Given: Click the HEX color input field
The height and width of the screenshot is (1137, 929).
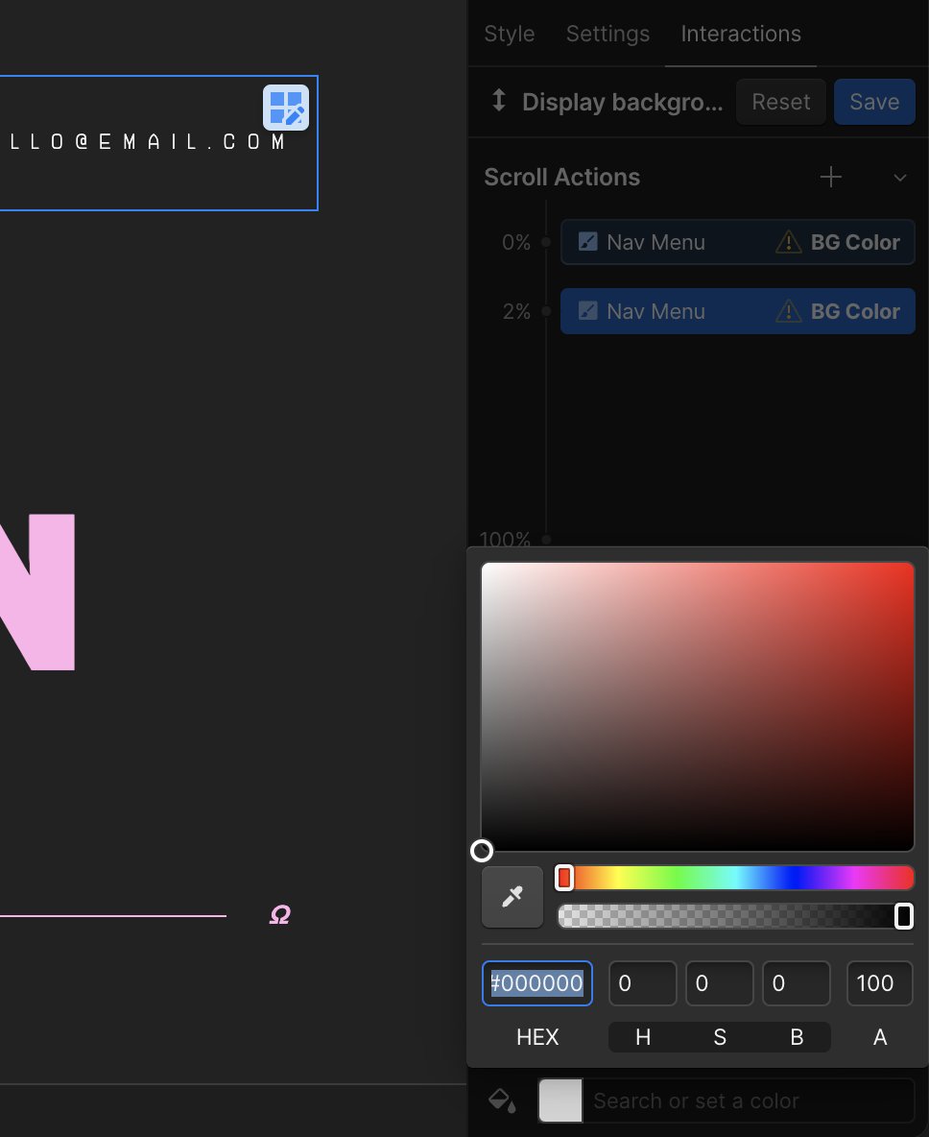Looking at the screenshot, I should pyautogui.click(x=536, y=983).
